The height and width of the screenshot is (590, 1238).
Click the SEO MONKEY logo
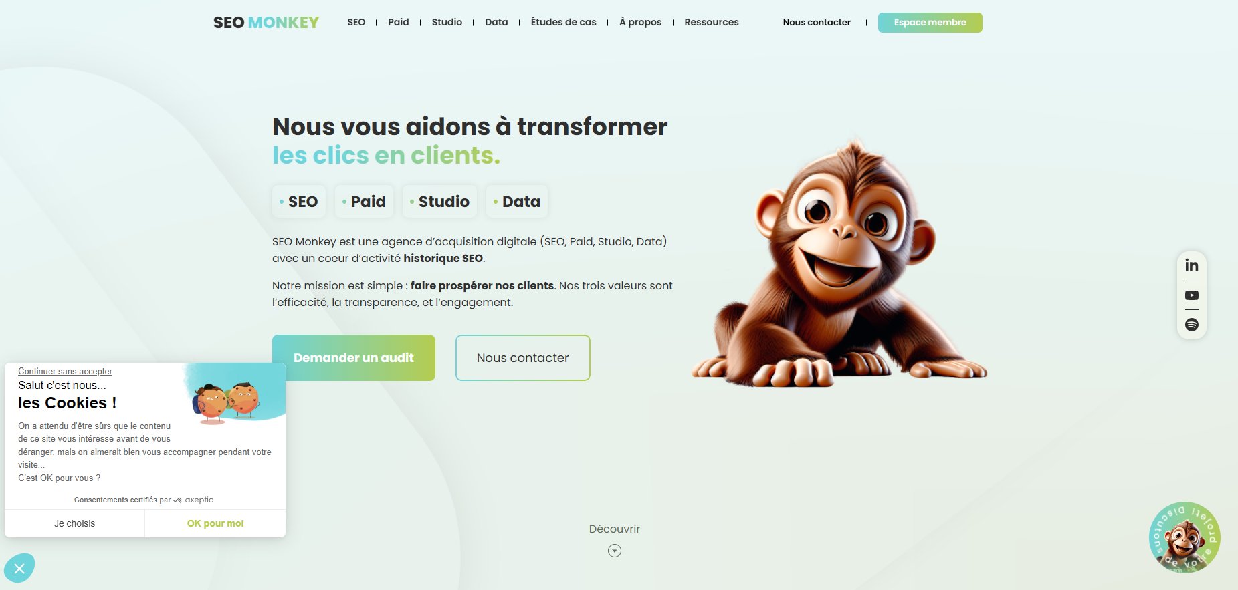coord(266,23)
